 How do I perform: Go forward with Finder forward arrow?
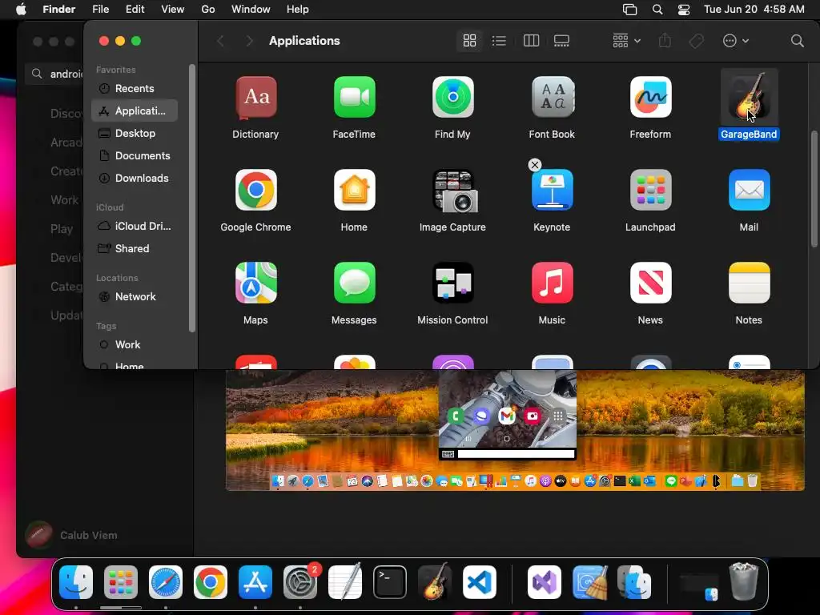[250, 41]
